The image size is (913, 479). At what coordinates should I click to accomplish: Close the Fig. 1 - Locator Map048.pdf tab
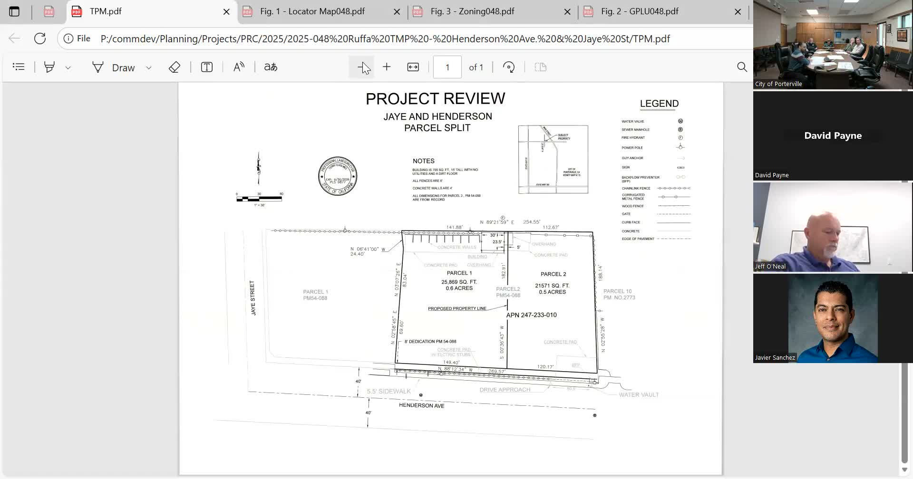[397, 12]
